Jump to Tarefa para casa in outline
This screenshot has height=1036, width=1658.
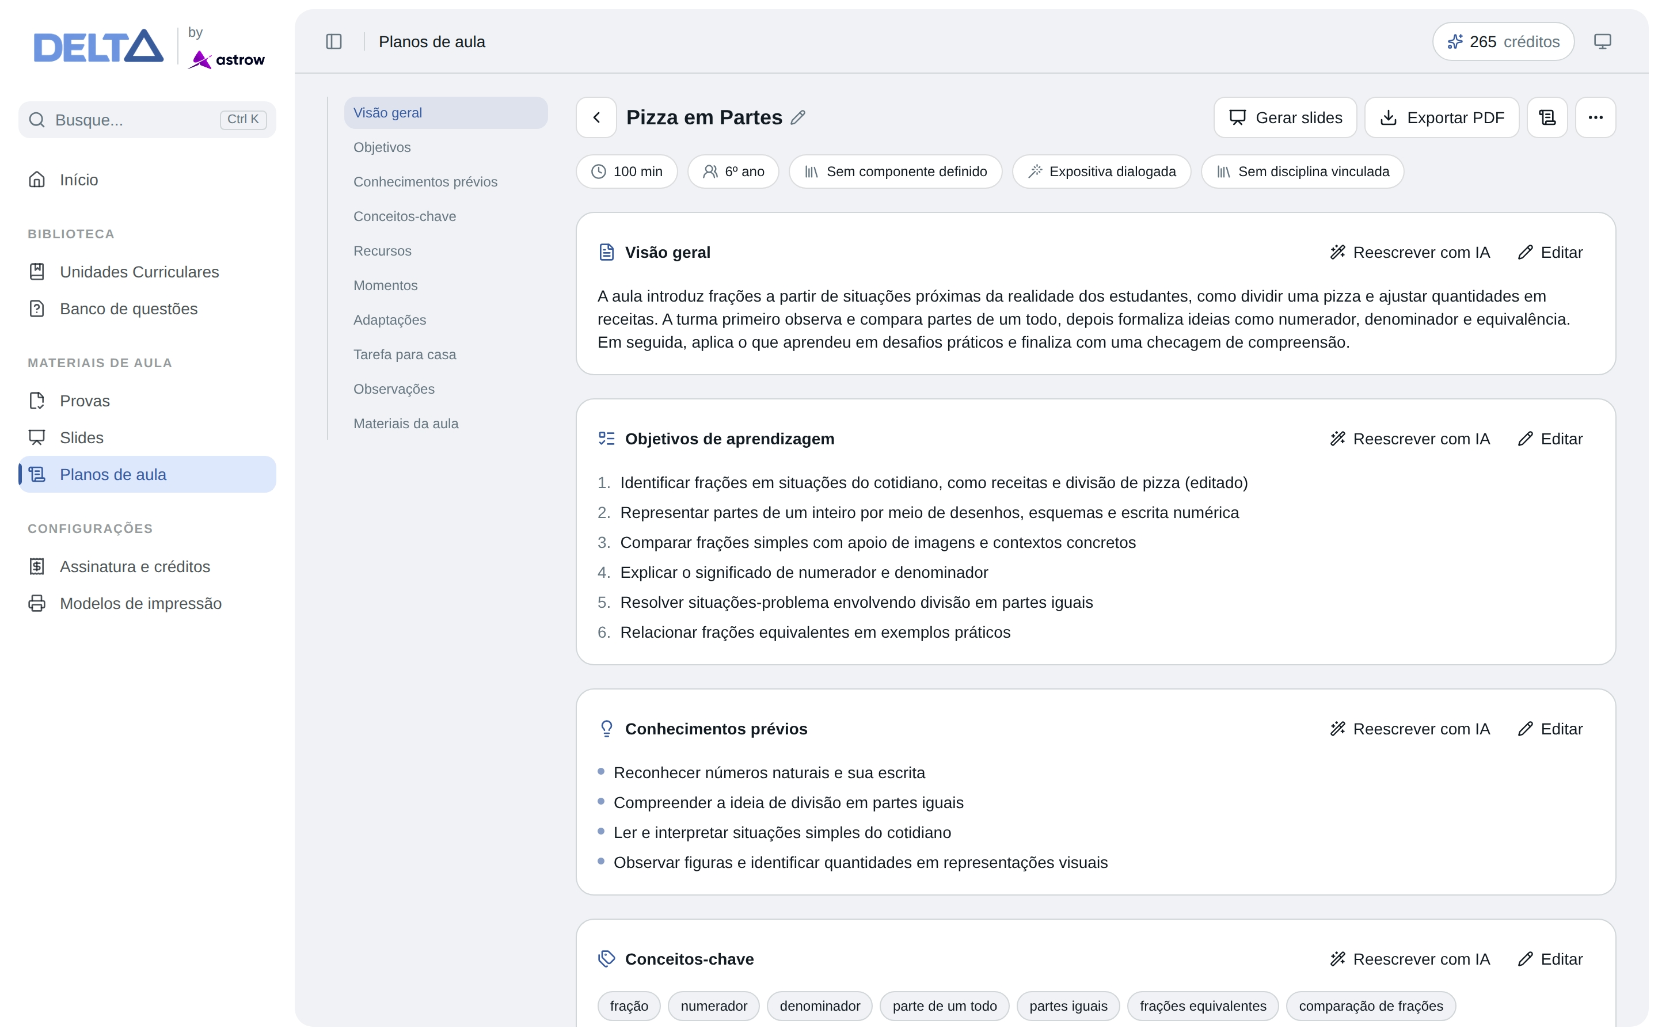pos(446,354)
